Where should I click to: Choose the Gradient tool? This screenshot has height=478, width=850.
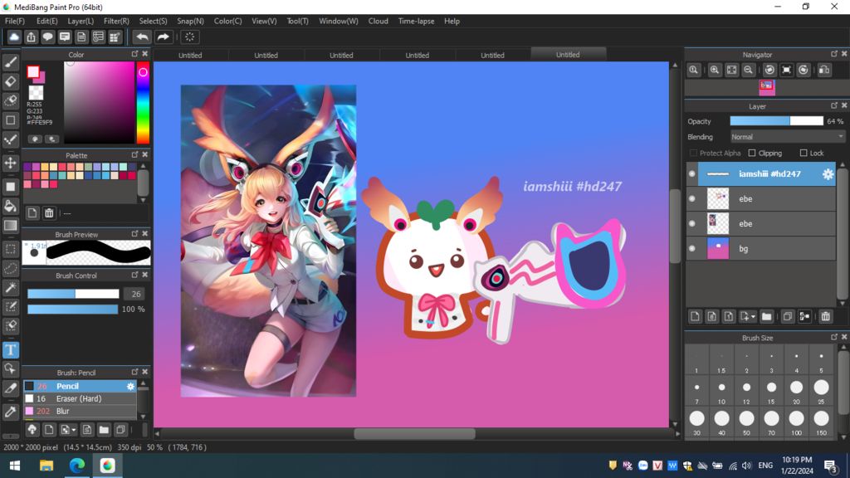pos(10,226)
